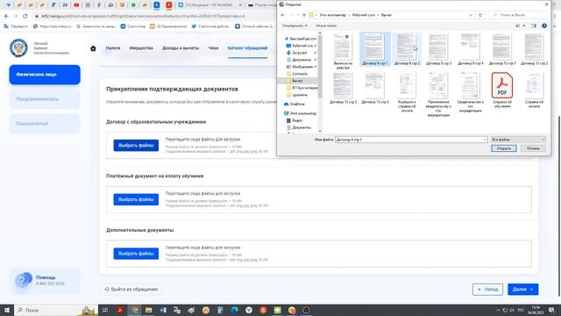Click the Открыть button in dialog
This screenshot has width=561, height=316.
tap(503, 148)
